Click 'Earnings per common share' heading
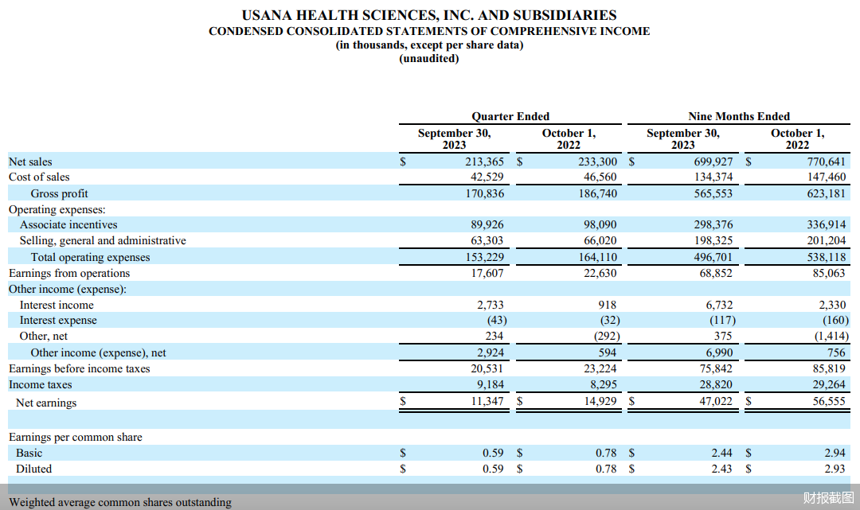Screen dimensions: 860x510 [x=75, y=437]
